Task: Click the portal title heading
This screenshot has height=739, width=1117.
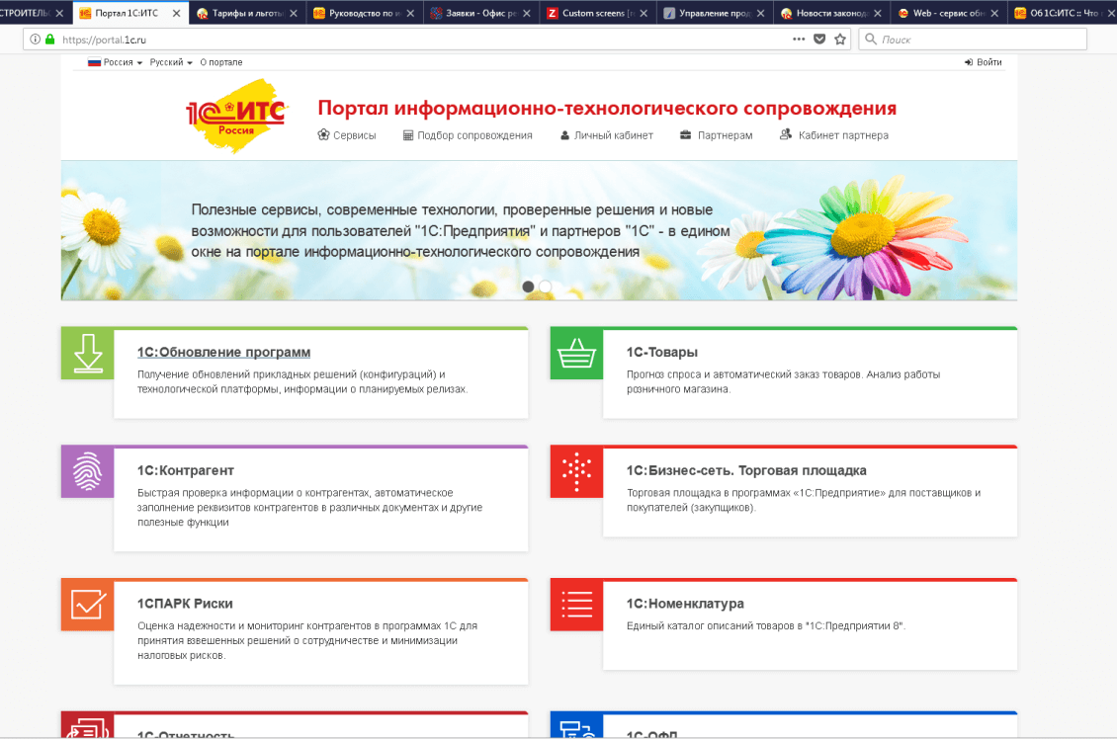Action: (x=607, y=109)
